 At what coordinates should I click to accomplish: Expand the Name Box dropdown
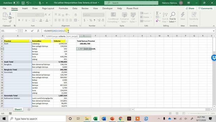16,31
